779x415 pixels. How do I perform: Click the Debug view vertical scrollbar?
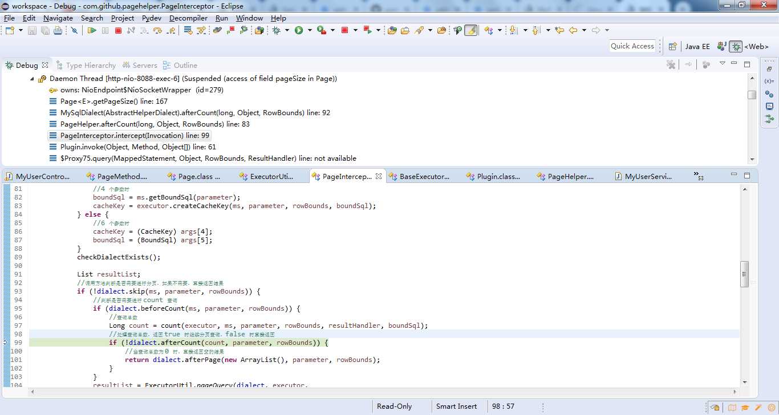point(752,119)
